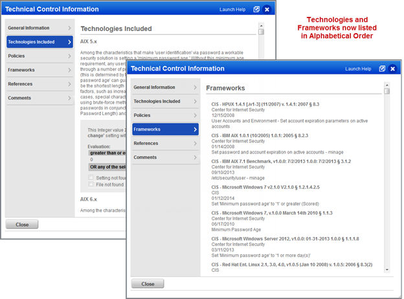Click chevron beside Frameworks, front window

(196, 129)
